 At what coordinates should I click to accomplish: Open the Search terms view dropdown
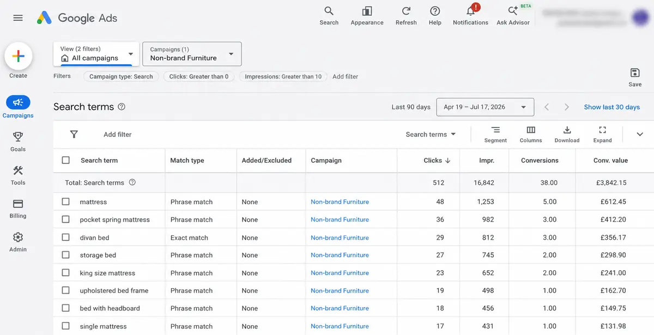coord(431,135)
